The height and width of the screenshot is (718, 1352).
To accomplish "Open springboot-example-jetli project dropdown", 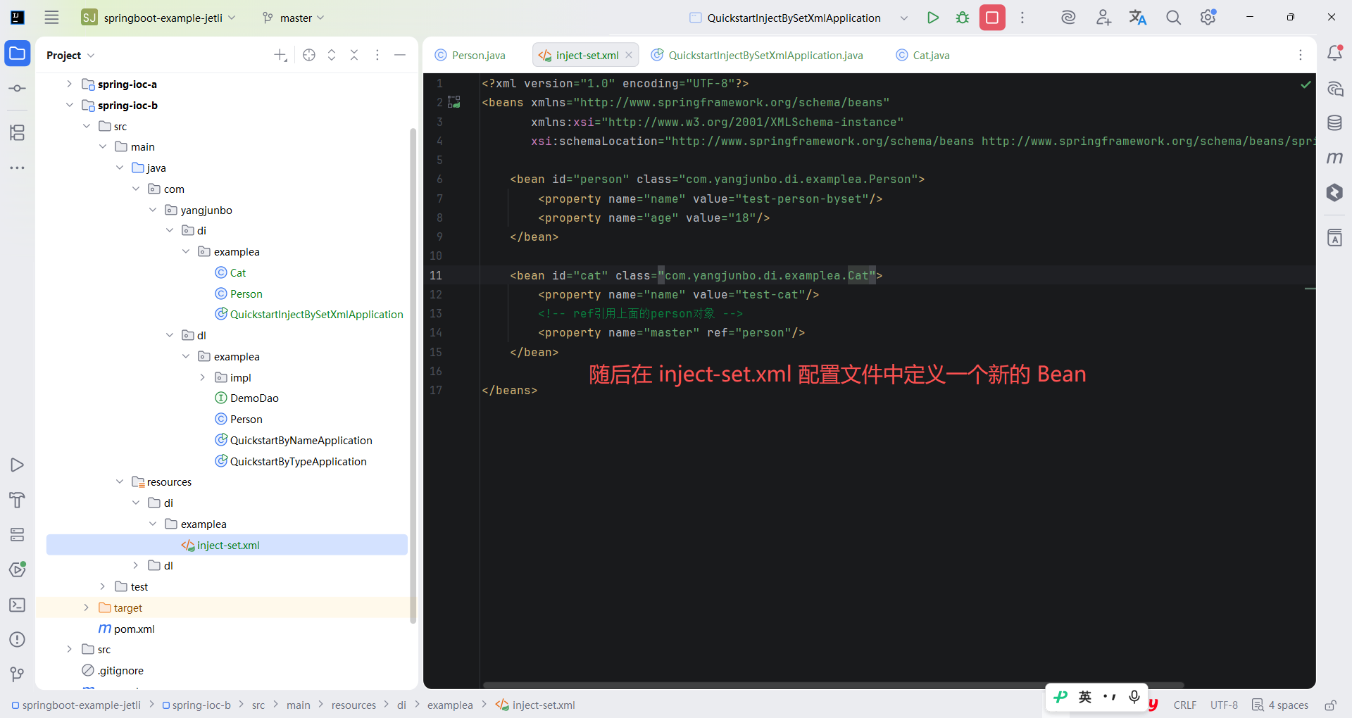I will click(x=159, y=18).
